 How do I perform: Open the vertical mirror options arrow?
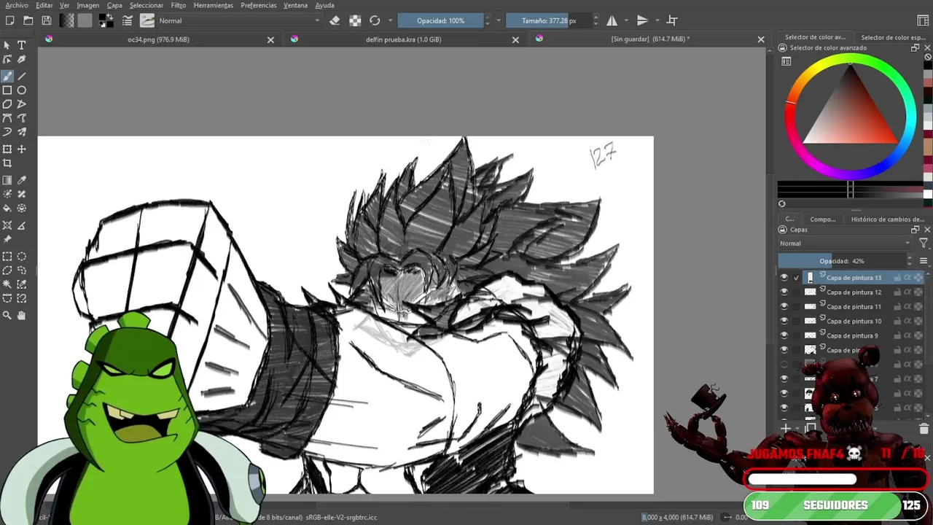tap(657, 20)
